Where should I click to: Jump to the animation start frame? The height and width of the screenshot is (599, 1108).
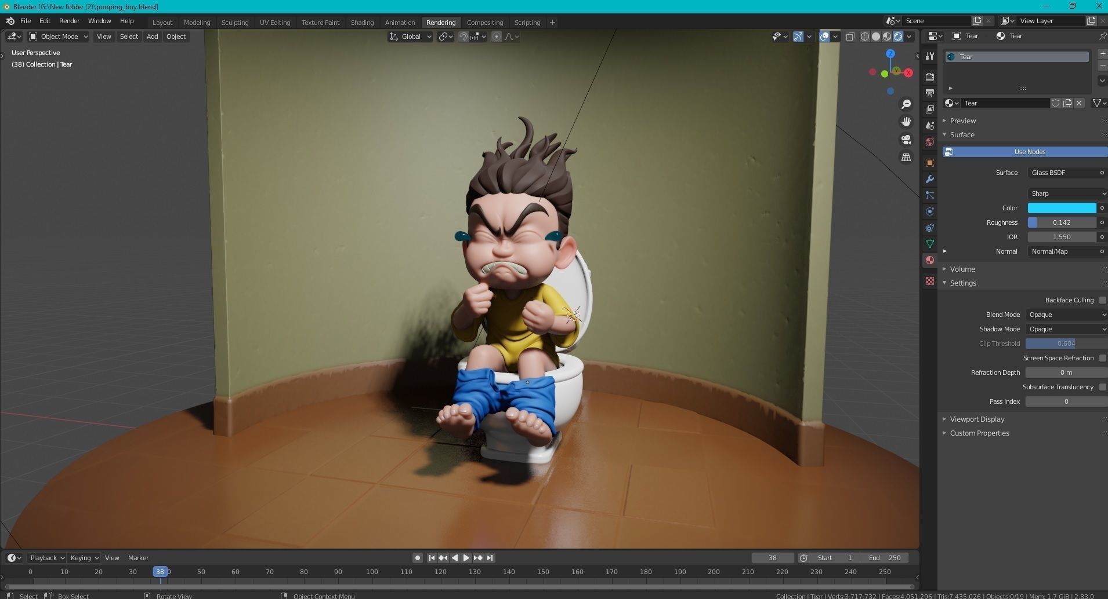click(x=432, y=558)
